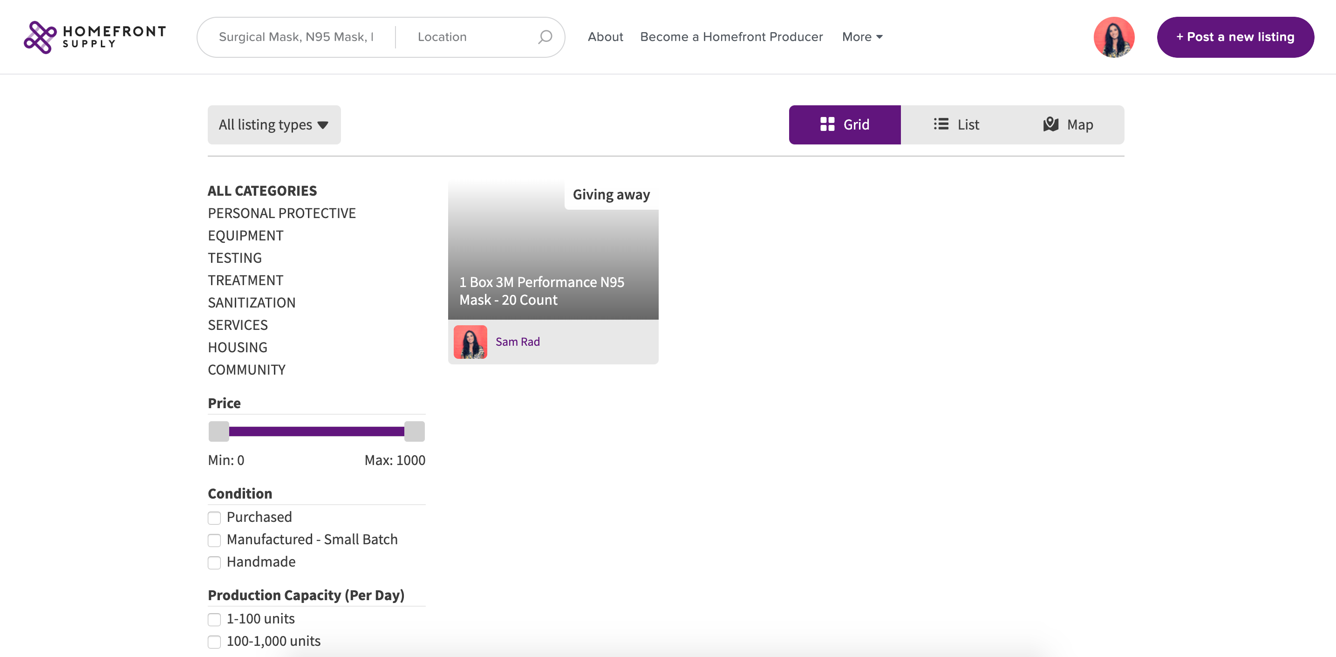
Task: Click the maximum price slider handle
Action: click(414, 431)
